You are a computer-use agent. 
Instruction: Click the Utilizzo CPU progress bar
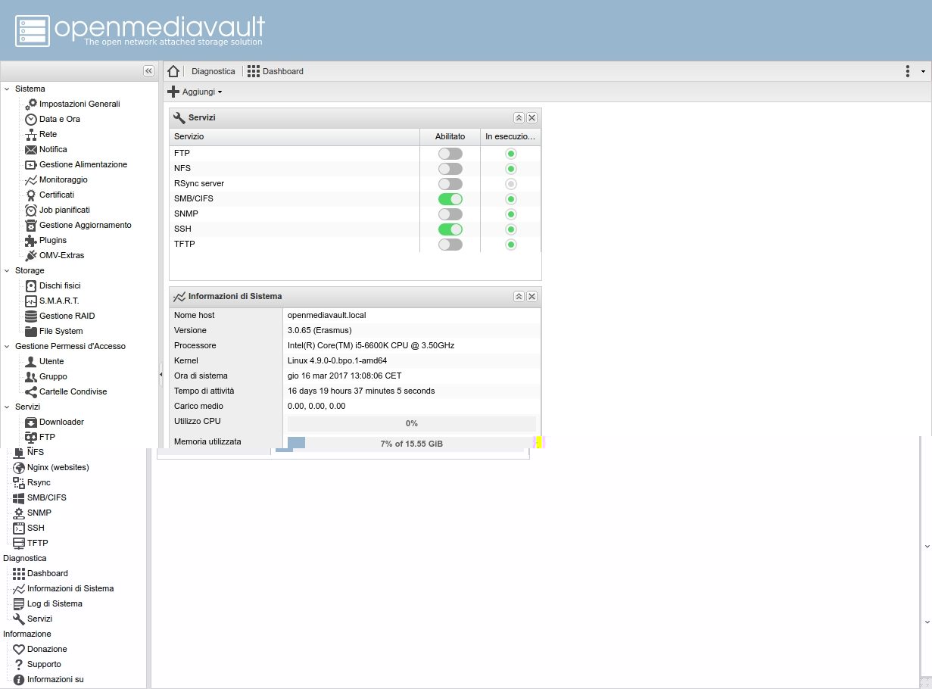click(411, 422)
